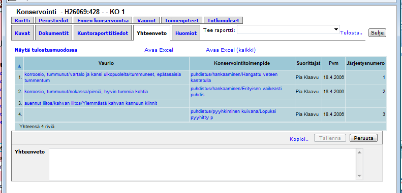Open Näytä tulostusmuodossa link
The image size is (402, 193).
(46, 50)
